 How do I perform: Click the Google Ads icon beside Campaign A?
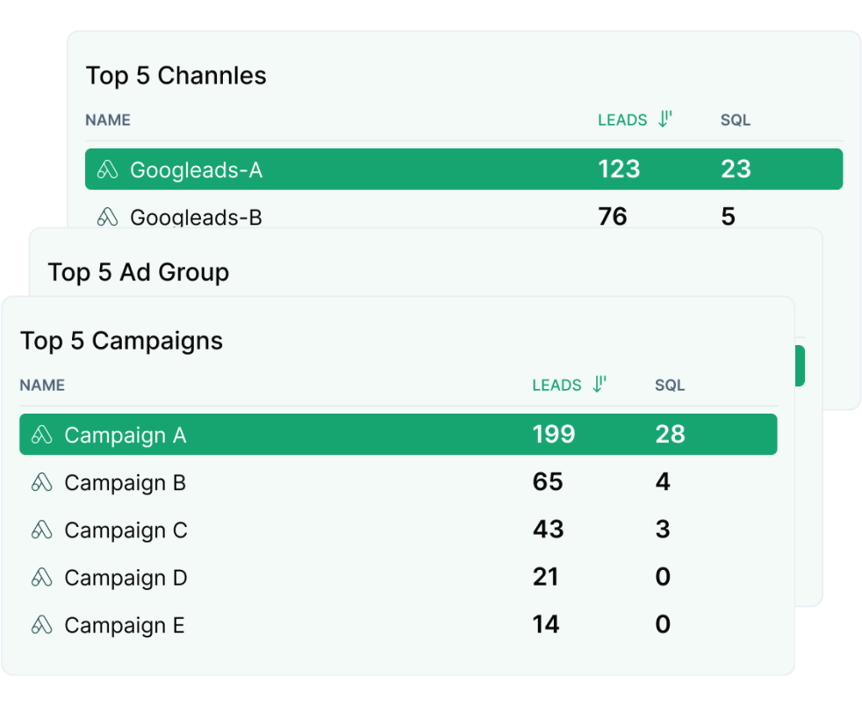point(41,435)
